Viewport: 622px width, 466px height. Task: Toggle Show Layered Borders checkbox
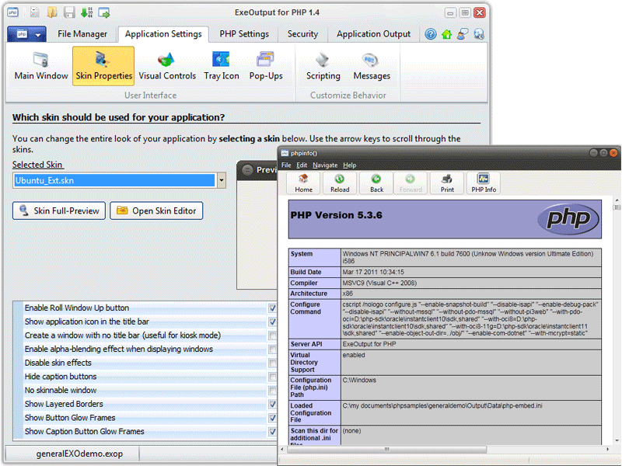tap(273, 404)
